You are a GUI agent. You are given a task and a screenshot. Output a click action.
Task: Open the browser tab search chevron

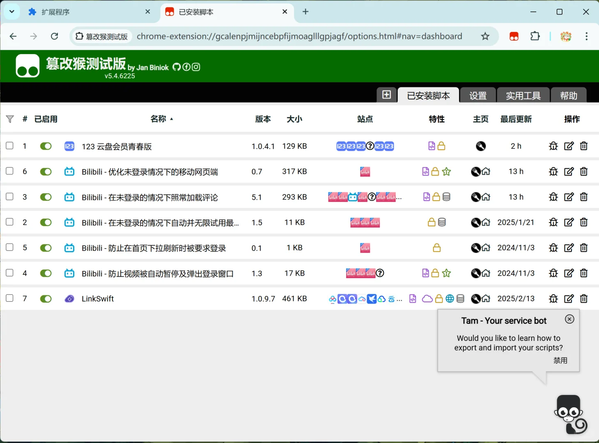pyautogui.click(x=11, y=11)
